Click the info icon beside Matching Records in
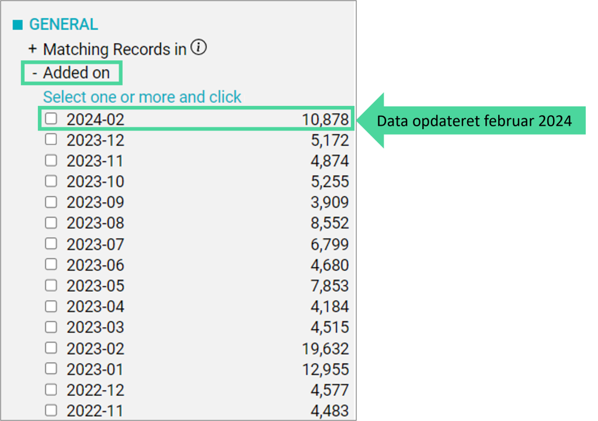Screen dimensions: 598x421 (x=199, y=48)
